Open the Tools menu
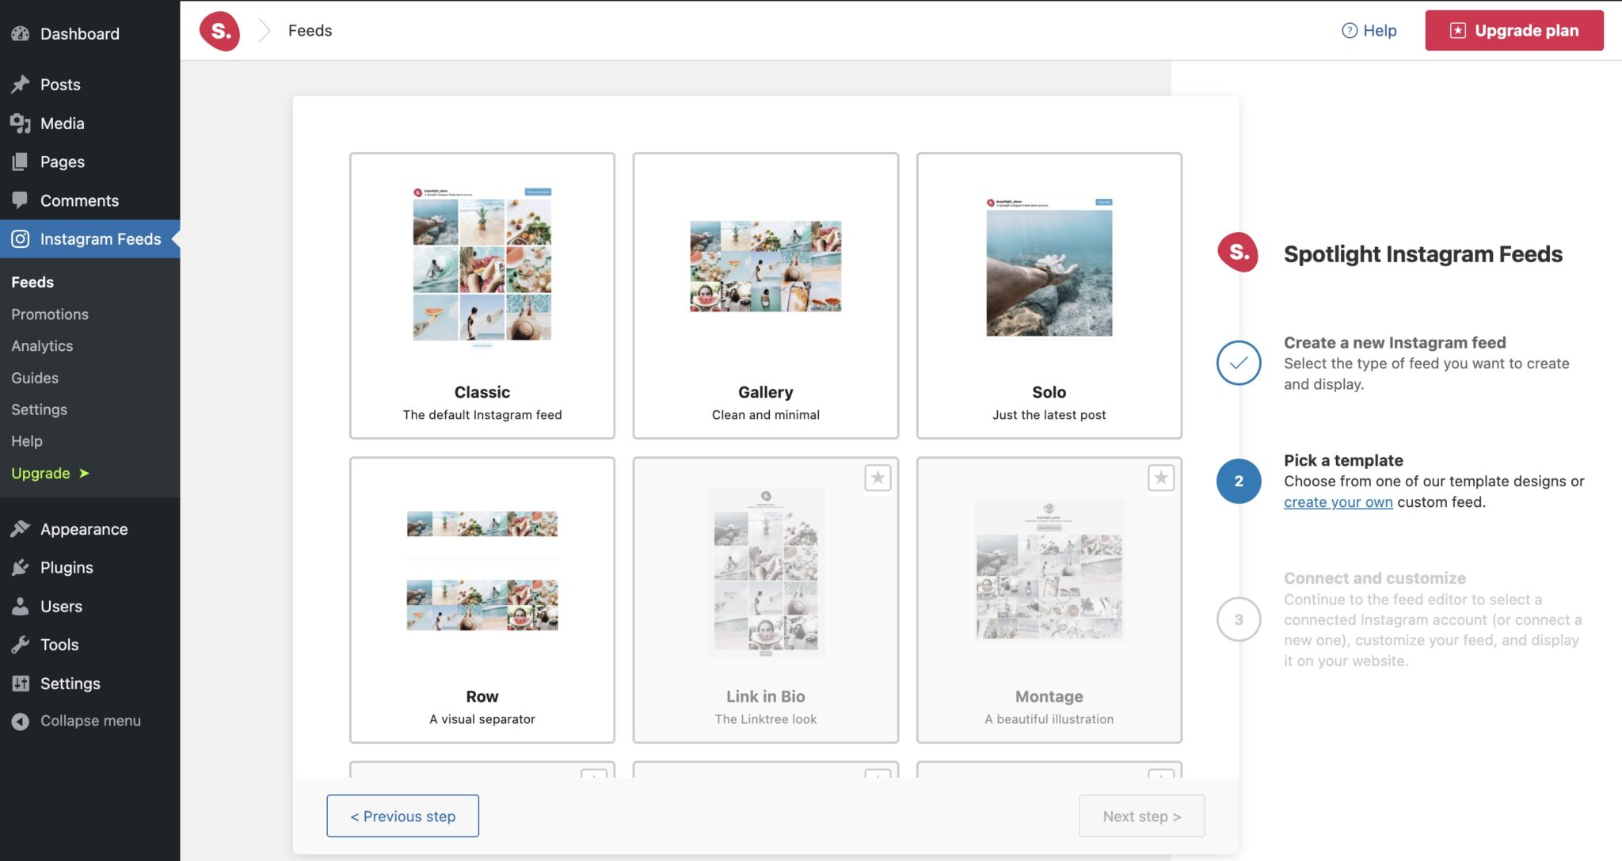 (89, 644)
